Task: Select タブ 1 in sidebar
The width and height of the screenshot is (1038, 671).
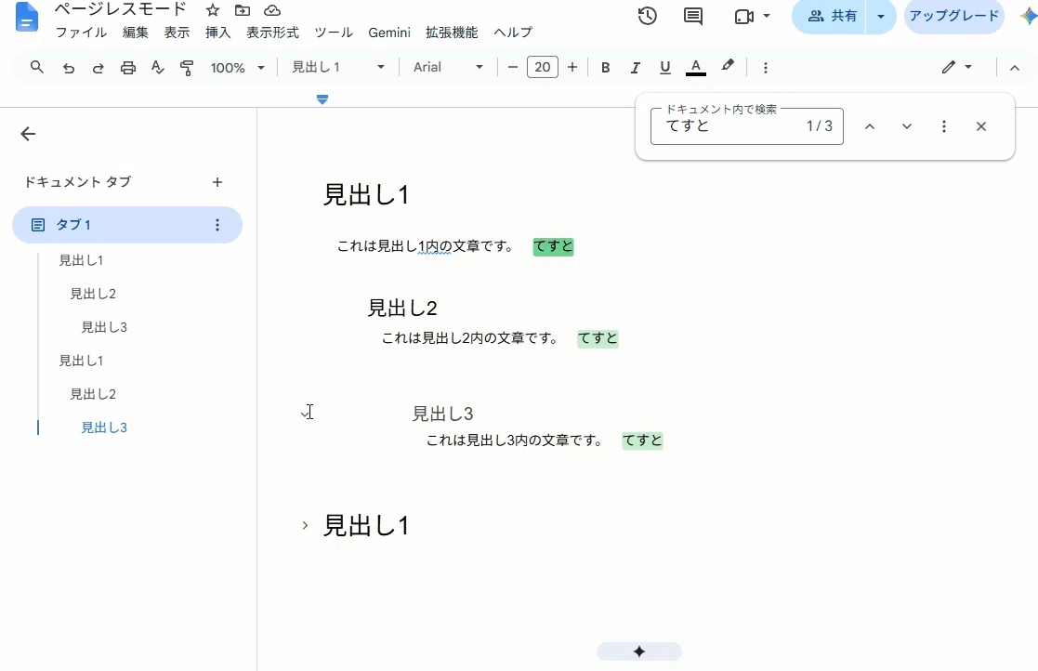Action: [127, 225]
